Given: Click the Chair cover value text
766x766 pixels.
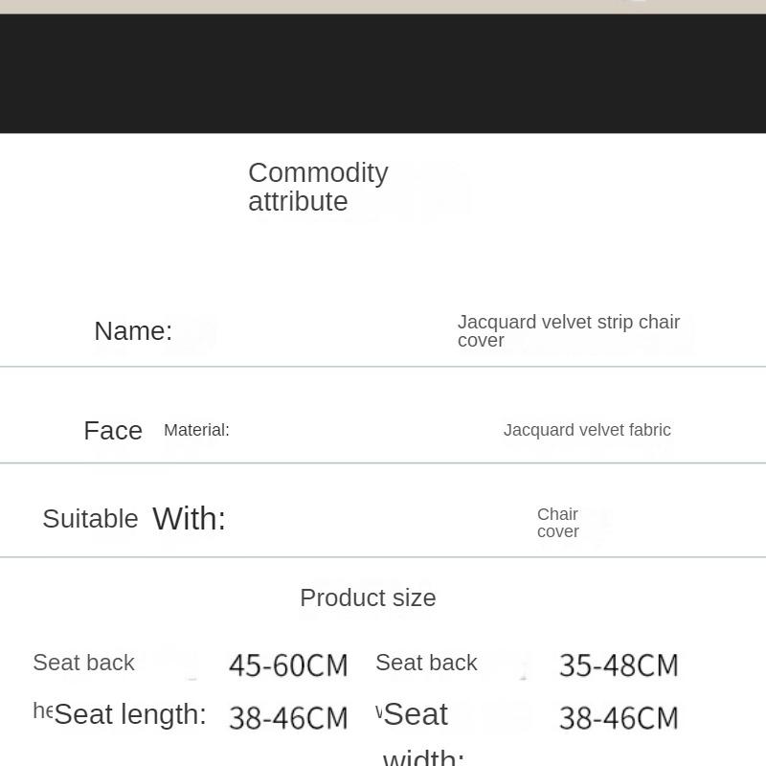Looking at the screenshot, I should click(557, 523).
